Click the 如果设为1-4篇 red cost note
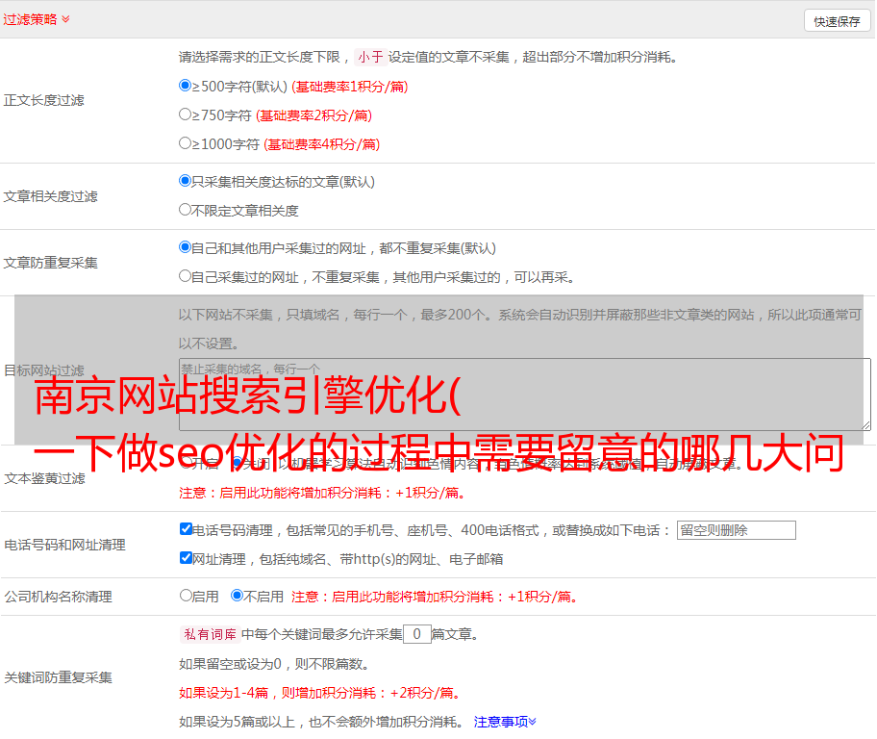The image size is (877, 739). click(321, 693)
